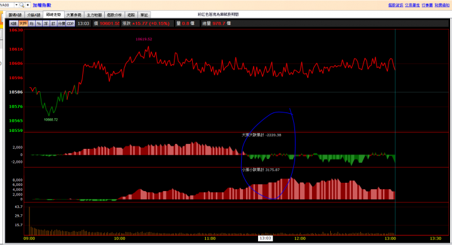452x245 pixels.
Task: Toggle the highlighted 大戶 button
Action: coord(23,24)
